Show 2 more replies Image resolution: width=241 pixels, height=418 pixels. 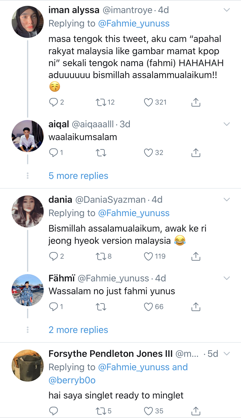tap(78, 330)
